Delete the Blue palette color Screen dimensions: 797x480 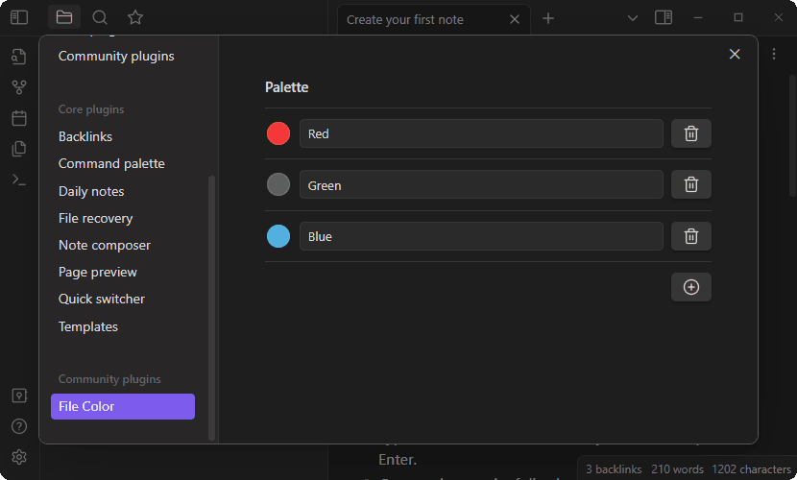click(x=690, y=236)
